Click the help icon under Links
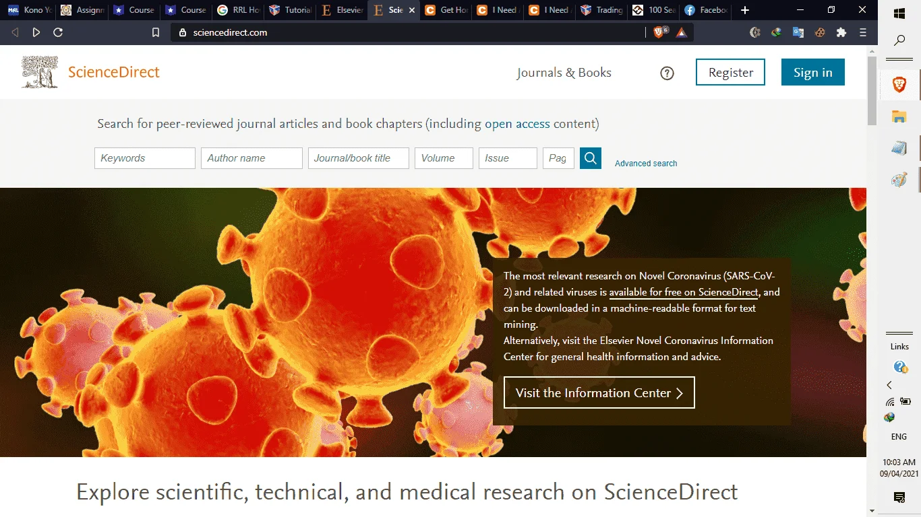Image resolution: width=921 pixels, height=517 pixels. pos(899,367)
